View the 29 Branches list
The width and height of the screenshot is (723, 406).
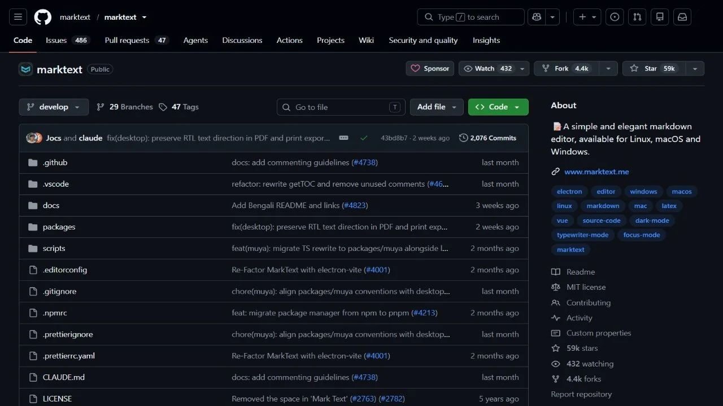pos(125,107)
